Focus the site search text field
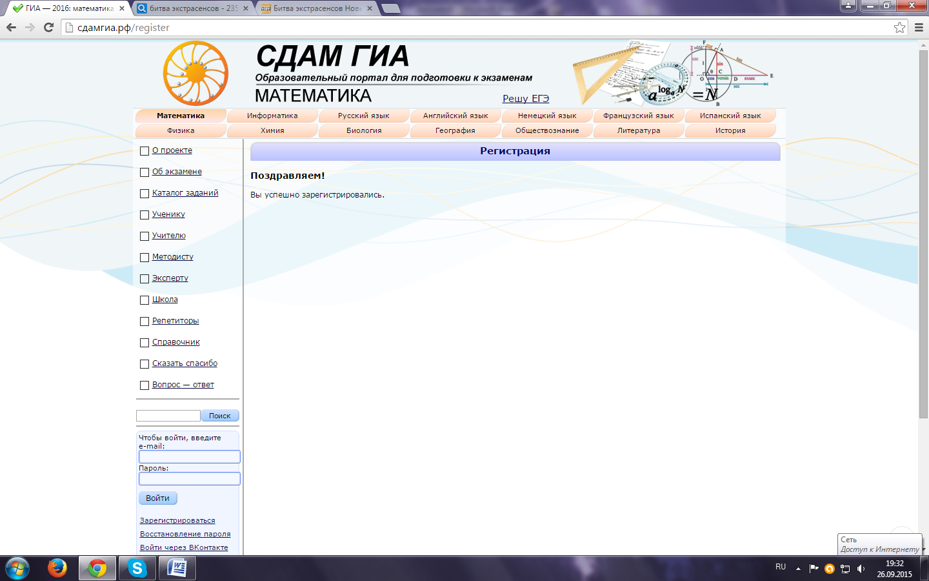929x581 pixels. (x=168, y=416)
